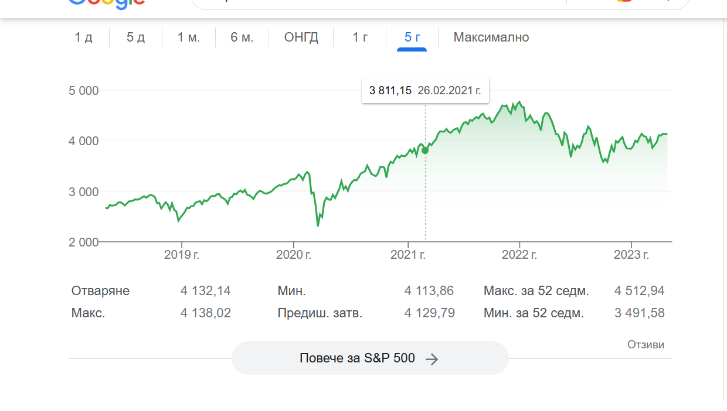727x411 pixels.
Task: Open the 6 м. range tab
Action: click(x=242, y=37)
